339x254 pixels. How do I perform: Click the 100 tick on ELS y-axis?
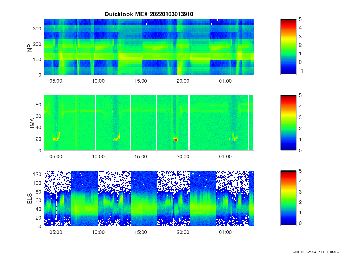pos(38,183)
